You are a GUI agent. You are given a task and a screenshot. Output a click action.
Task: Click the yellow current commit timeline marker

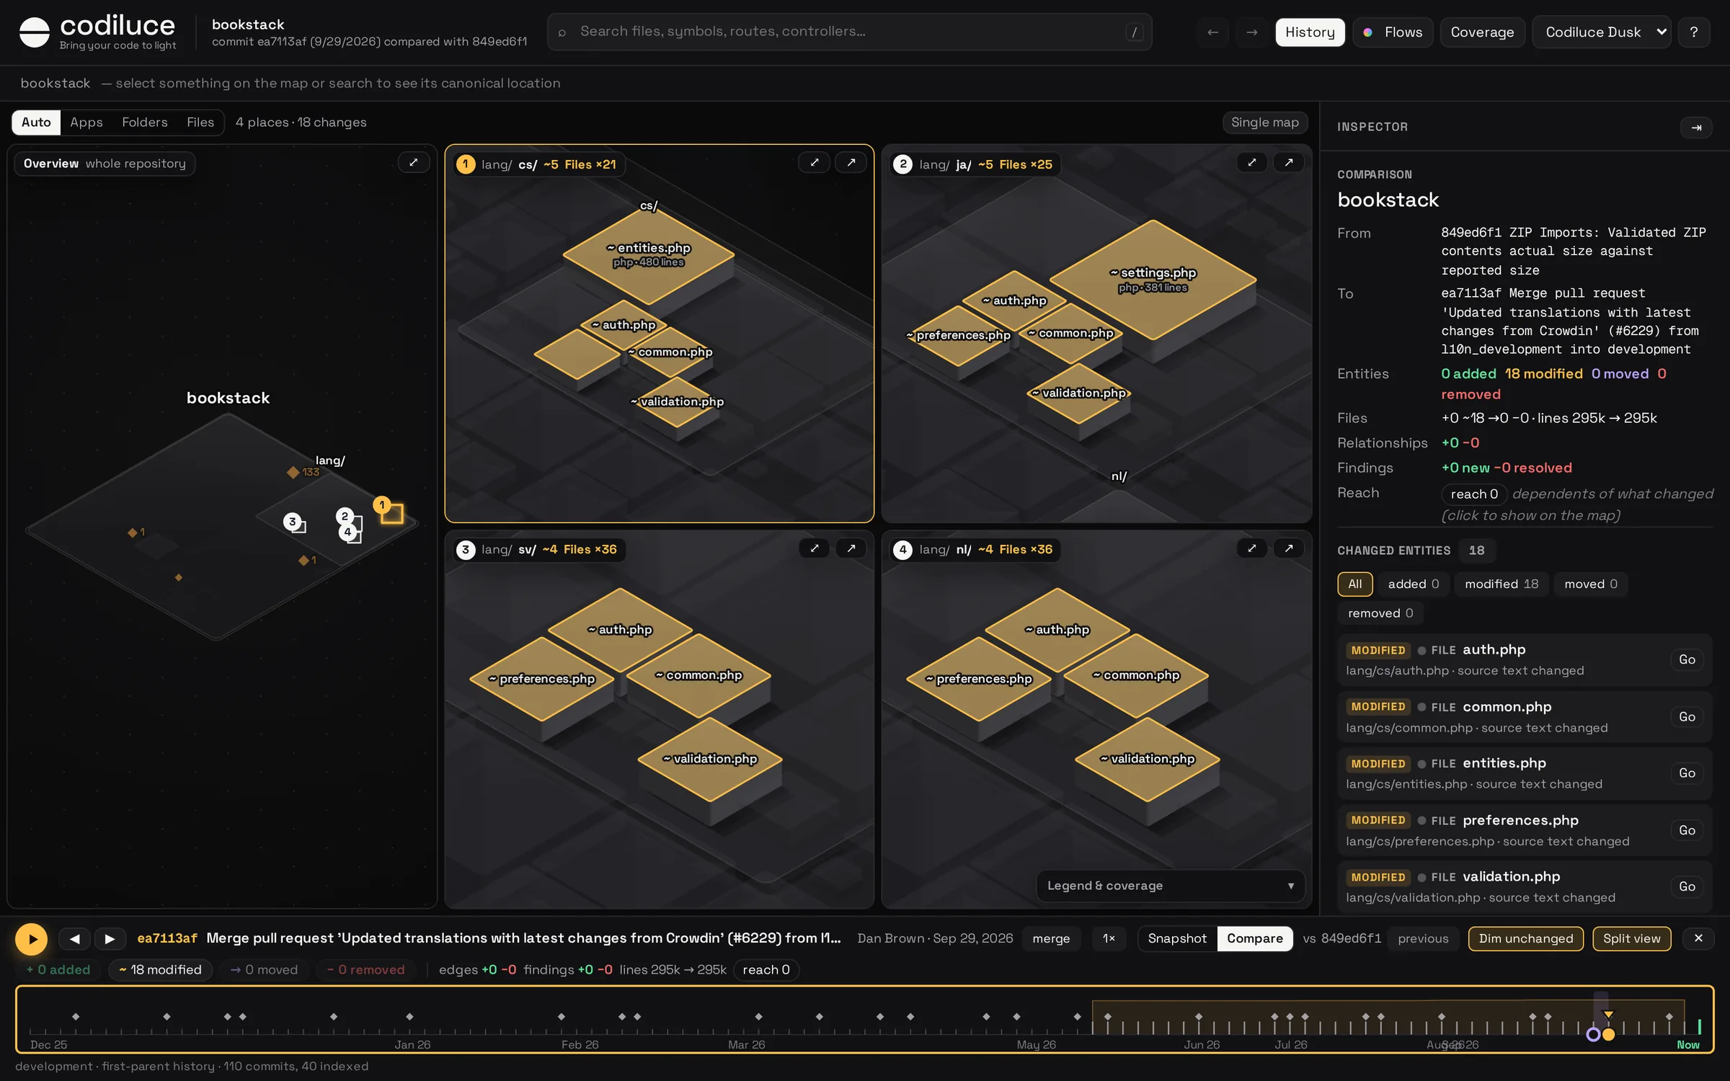(1608, 1034)
